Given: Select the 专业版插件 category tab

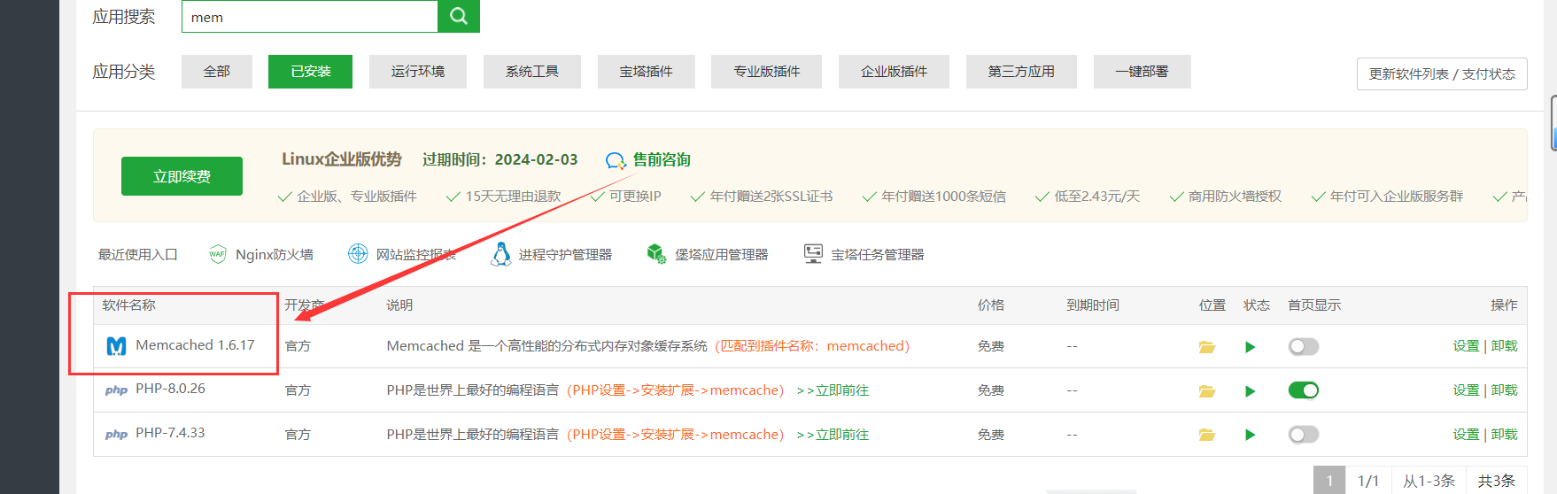Looking at the screenshot, I should 767,72.
